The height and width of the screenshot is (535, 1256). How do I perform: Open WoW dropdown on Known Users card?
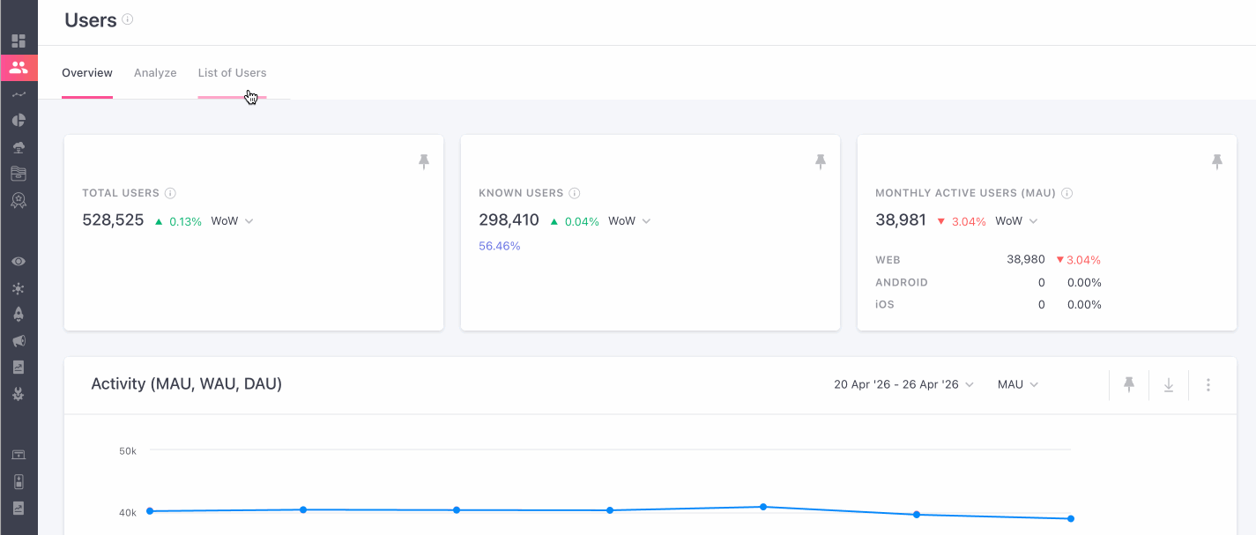629,221
